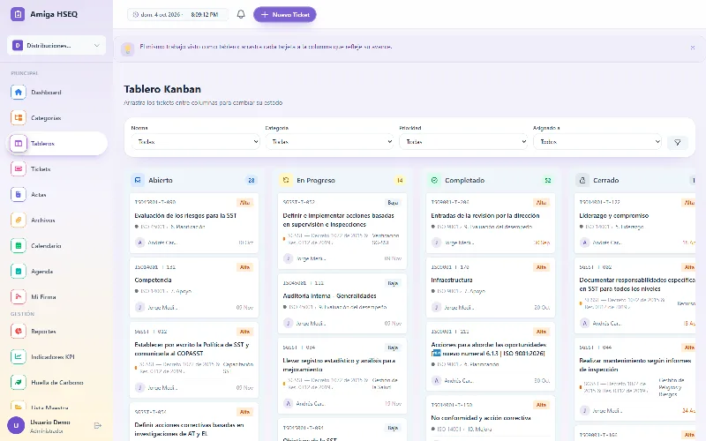Viewport: 706px width, 441px height.
Task: Open the Liderazgo y compromiso card
Action: pos(635,223)
